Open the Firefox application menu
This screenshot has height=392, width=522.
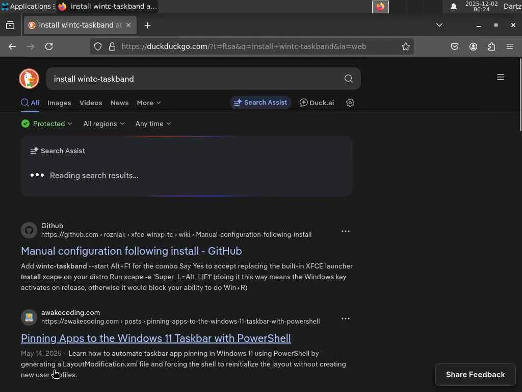[x=509, y=46]
